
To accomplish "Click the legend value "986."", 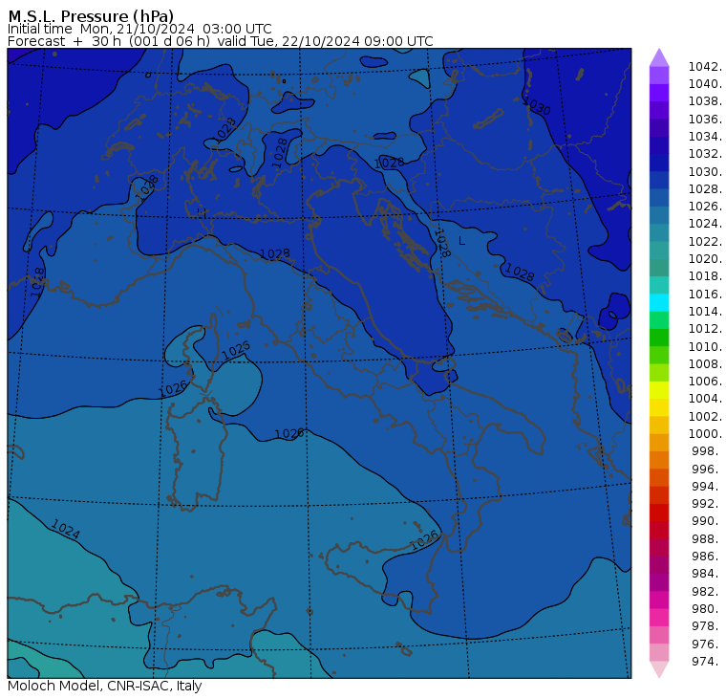I will 707,556.
